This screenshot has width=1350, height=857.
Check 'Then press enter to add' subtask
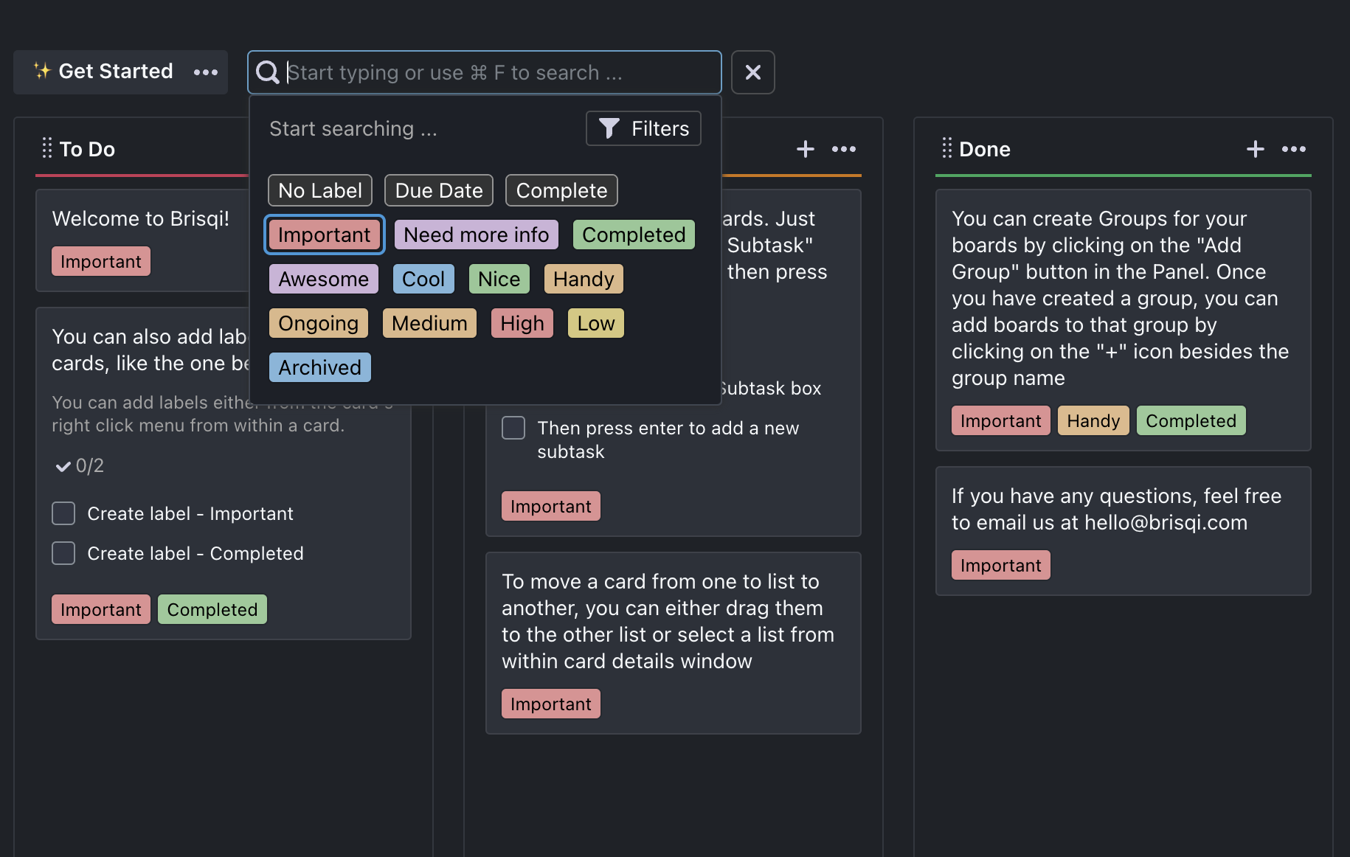(x=513, y=428)
